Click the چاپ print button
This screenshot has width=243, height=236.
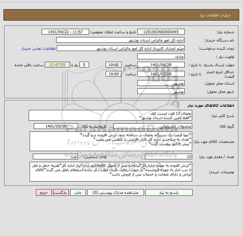[78, 193]
